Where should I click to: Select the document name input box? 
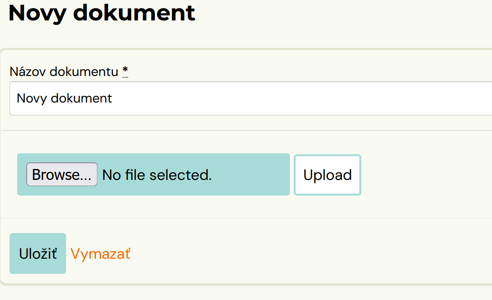[251, 98]
